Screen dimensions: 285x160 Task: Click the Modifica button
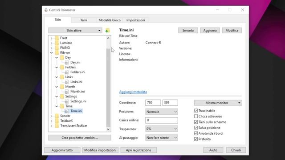232,31
